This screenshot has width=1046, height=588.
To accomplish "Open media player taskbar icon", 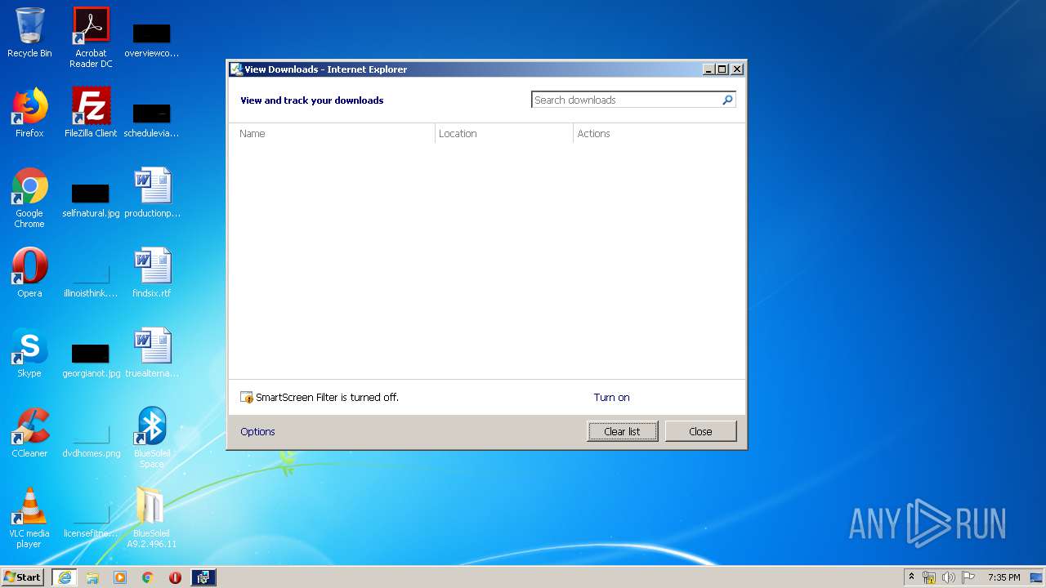I will [x=120, y=577].
